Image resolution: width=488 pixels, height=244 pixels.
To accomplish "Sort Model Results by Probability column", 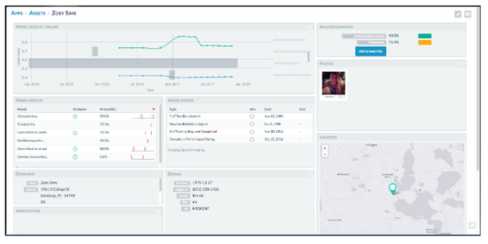I will click(108, 109).
